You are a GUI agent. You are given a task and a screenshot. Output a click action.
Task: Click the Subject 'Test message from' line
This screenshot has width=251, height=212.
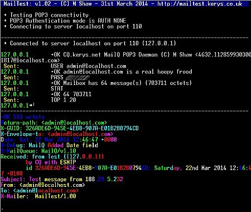point(62,179)
